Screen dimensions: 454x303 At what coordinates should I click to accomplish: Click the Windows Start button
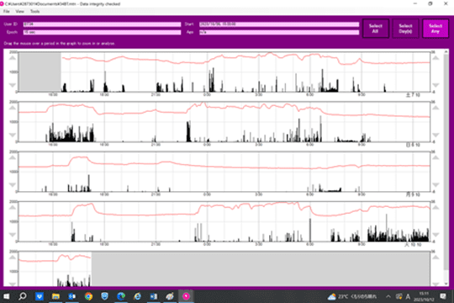pos(6,296)
